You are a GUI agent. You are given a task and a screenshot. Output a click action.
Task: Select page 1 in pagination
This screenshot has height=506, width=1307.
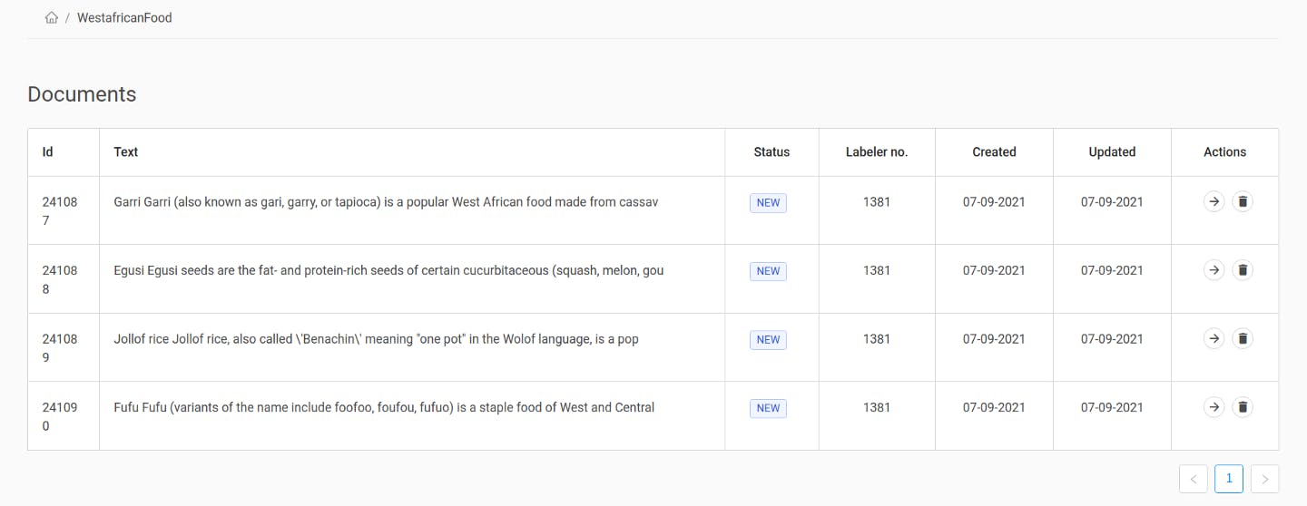click(1229, 479)
